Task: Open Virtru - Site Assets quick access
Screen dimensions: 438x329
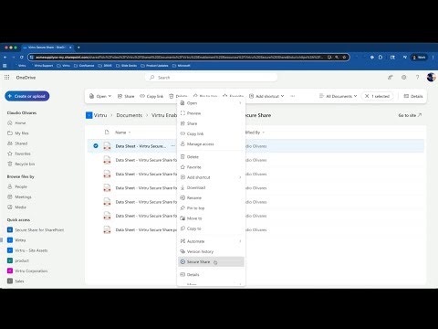Action: point(27,250)
